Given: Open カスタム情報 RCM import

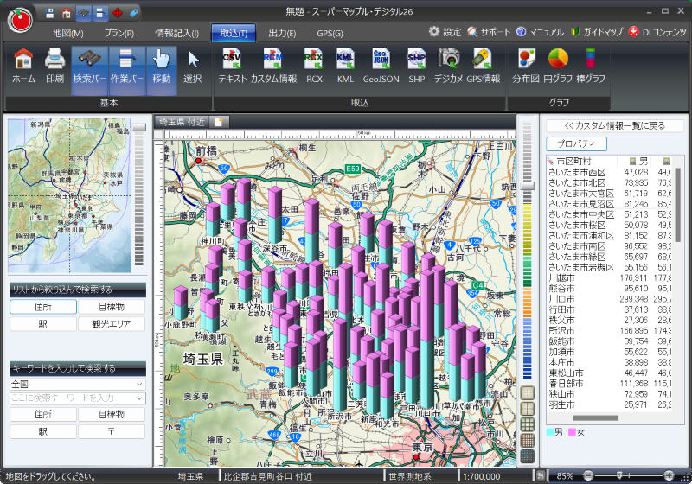Looking at the screenshot, I should [x=273, y=67].
